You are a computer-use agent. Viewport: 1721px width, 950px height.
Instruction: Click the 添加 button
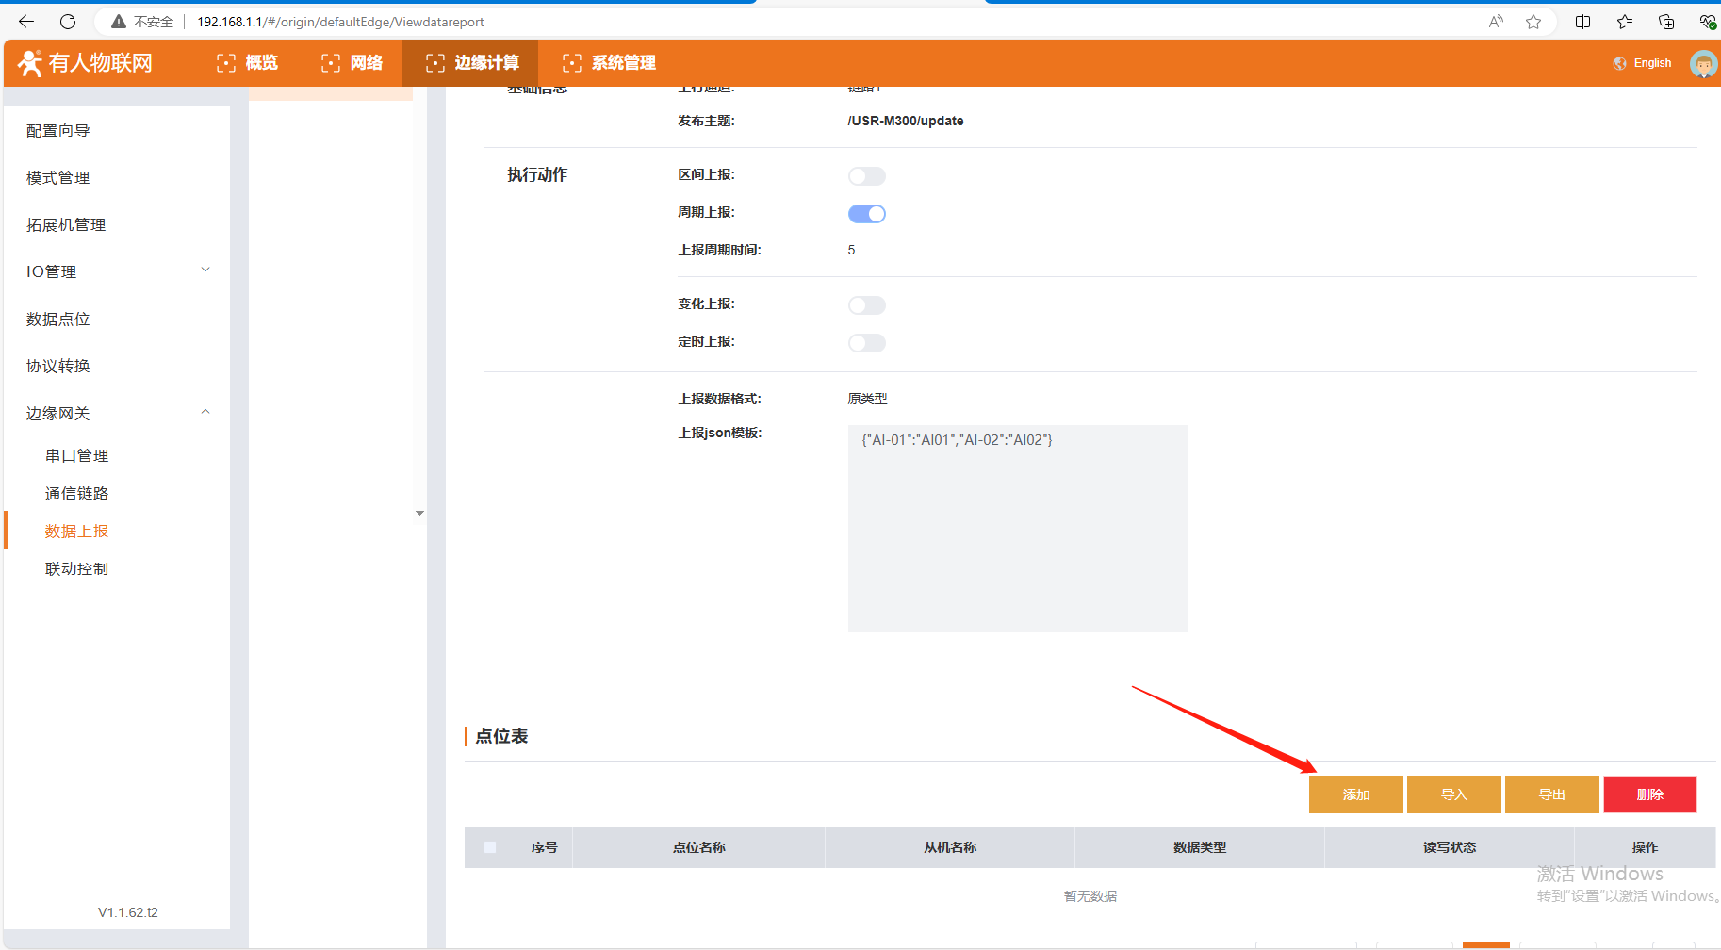point(1355,794)
